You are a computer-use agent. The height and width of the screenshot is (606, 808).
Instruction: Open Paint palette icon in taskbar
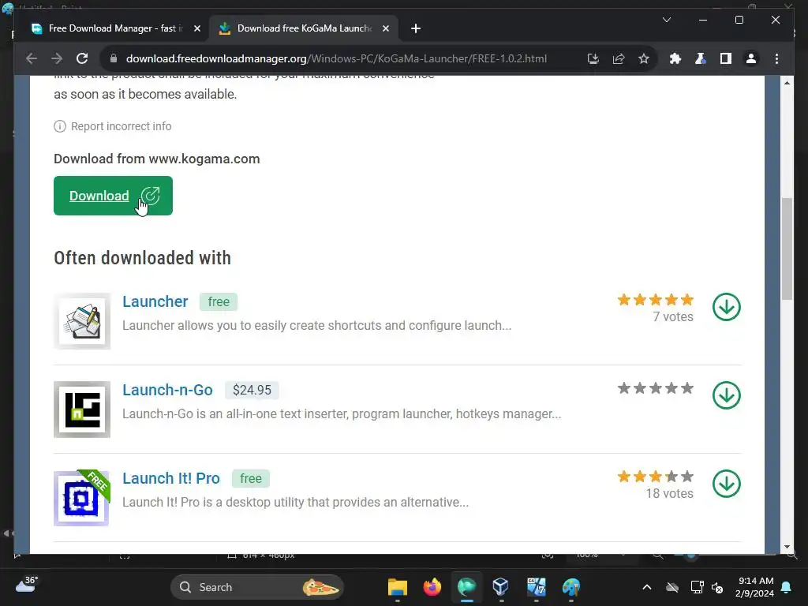pyautogui.click(x=571, y=587)
